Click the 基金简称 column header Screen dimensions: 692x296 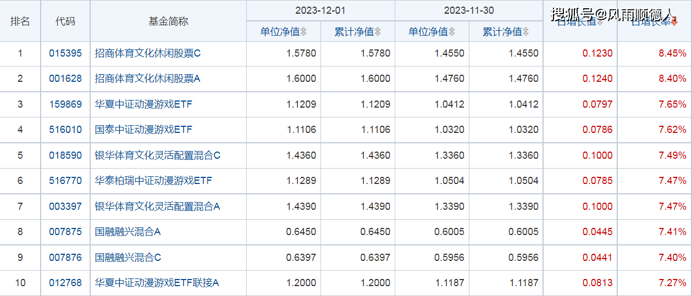[x=168, y=21]
